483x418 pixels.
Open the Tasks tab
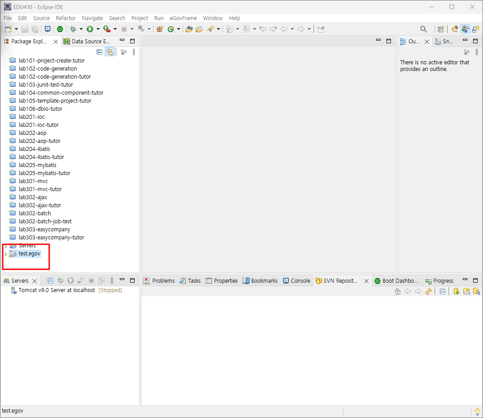click(x=190, y=281)
